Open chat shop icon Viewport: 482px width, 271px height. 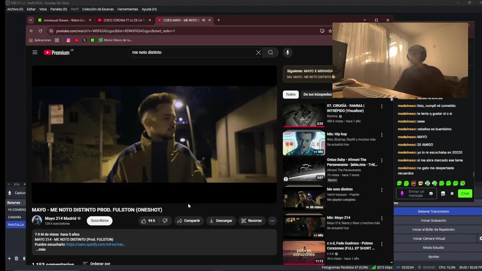443,193
